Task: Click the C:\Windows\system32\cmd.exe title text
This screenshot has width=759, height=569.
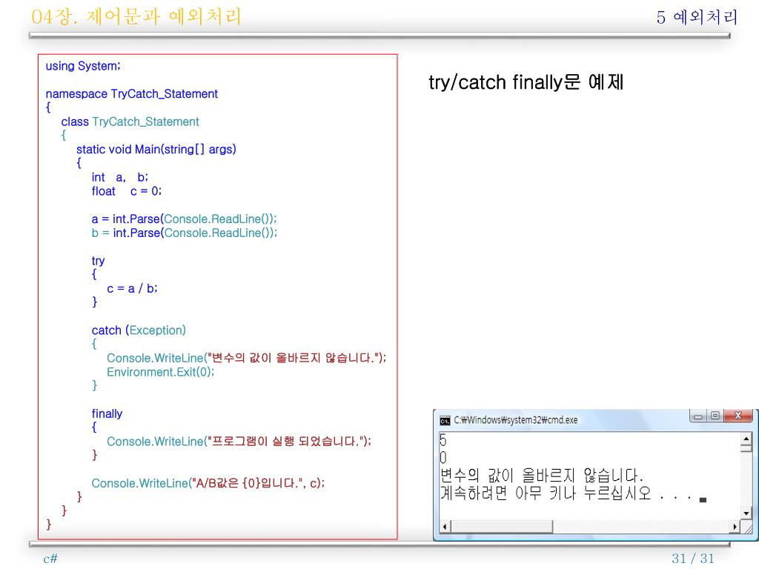Action: point(516,420)
